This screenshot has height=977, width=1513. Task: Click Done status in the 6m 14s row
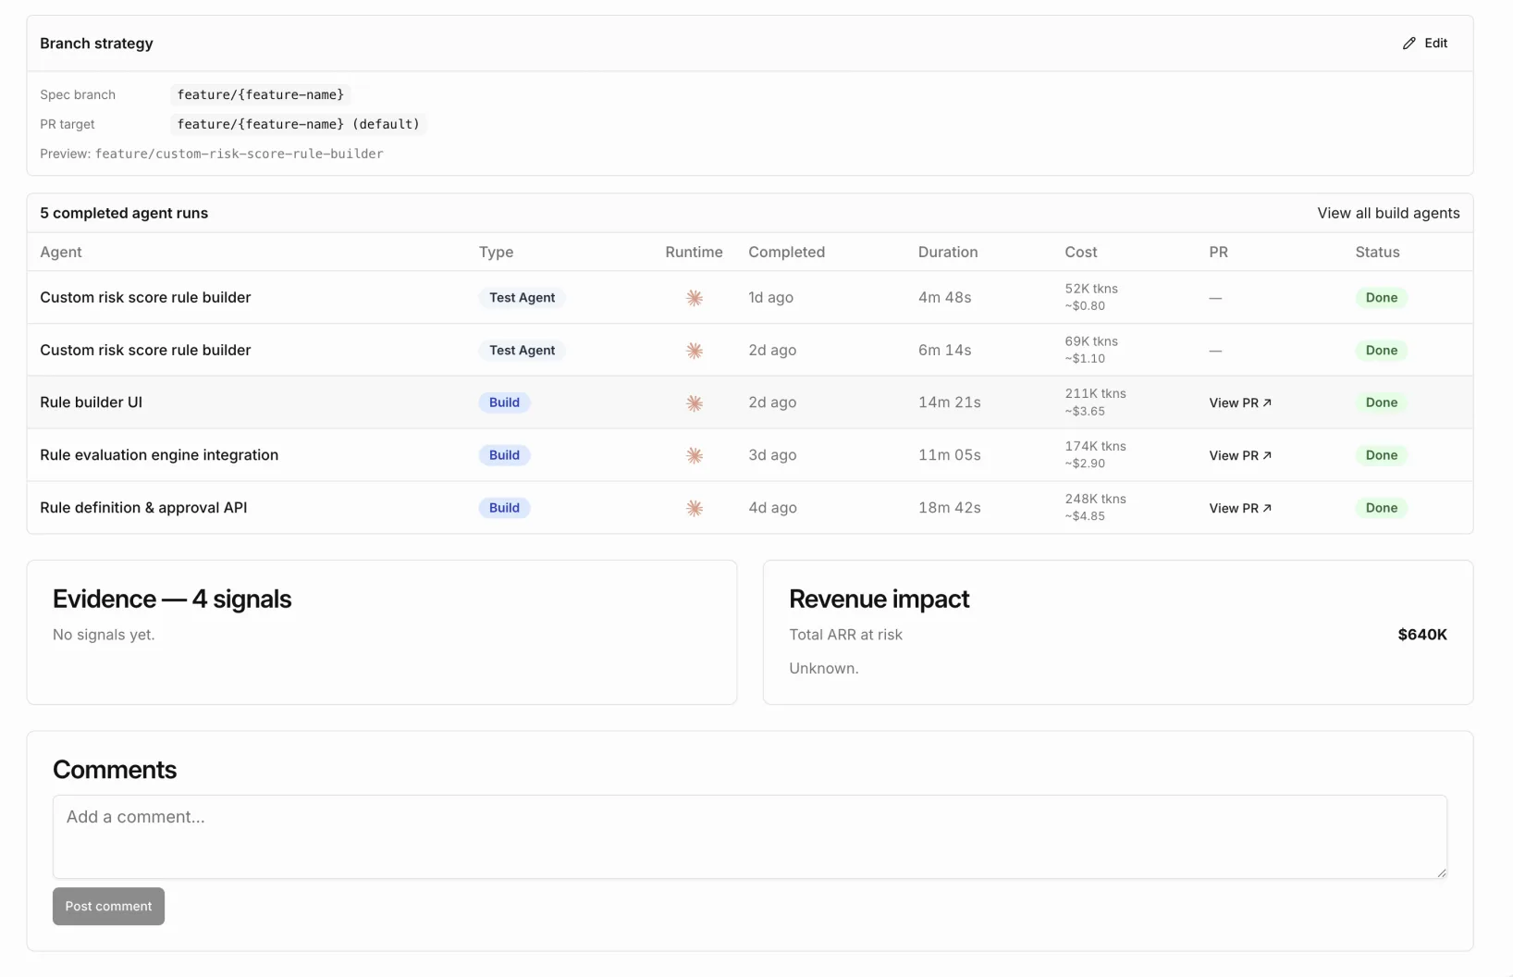[x=1381, y=351]
